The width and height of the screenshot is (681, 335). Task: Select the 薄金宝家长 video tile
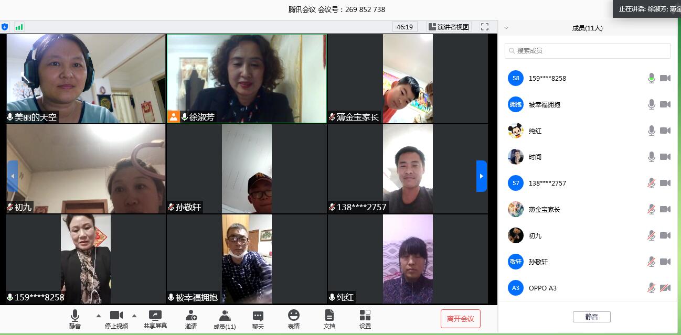408,79
